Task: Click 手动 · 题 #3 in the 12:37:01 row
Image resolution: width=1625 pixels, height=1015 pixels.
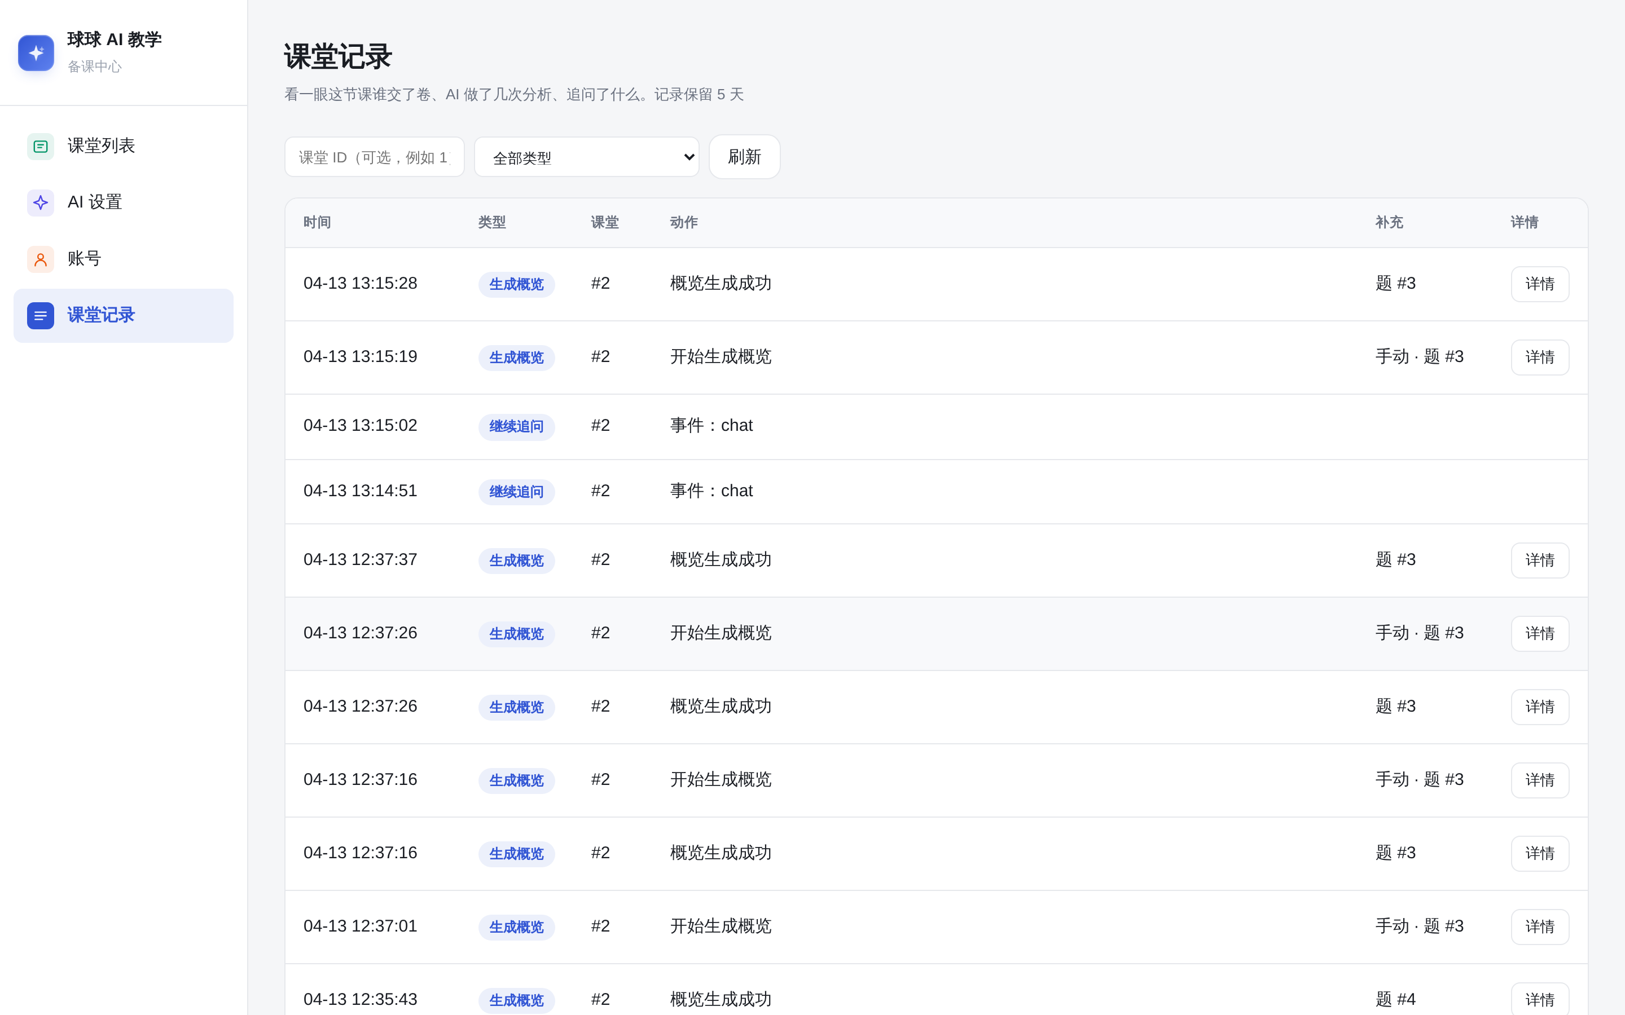Action: coord(1420,926)
